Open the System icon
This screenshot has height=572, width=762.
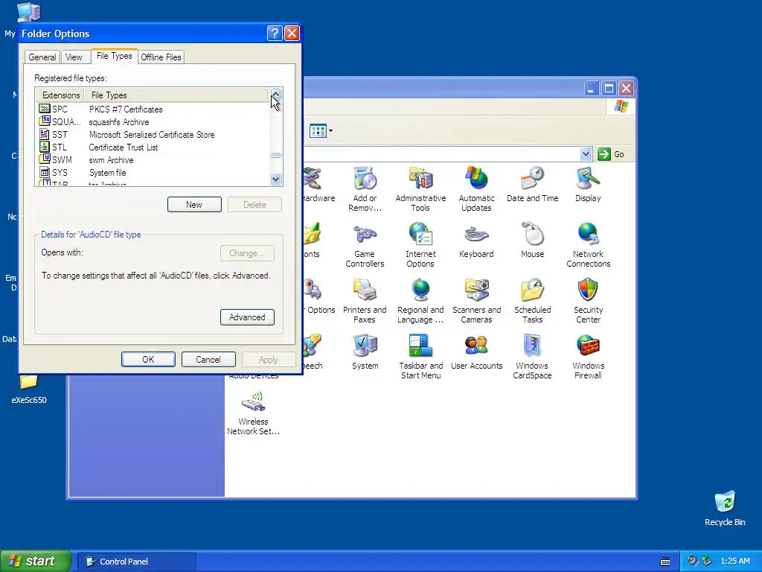tap(365, 352)
